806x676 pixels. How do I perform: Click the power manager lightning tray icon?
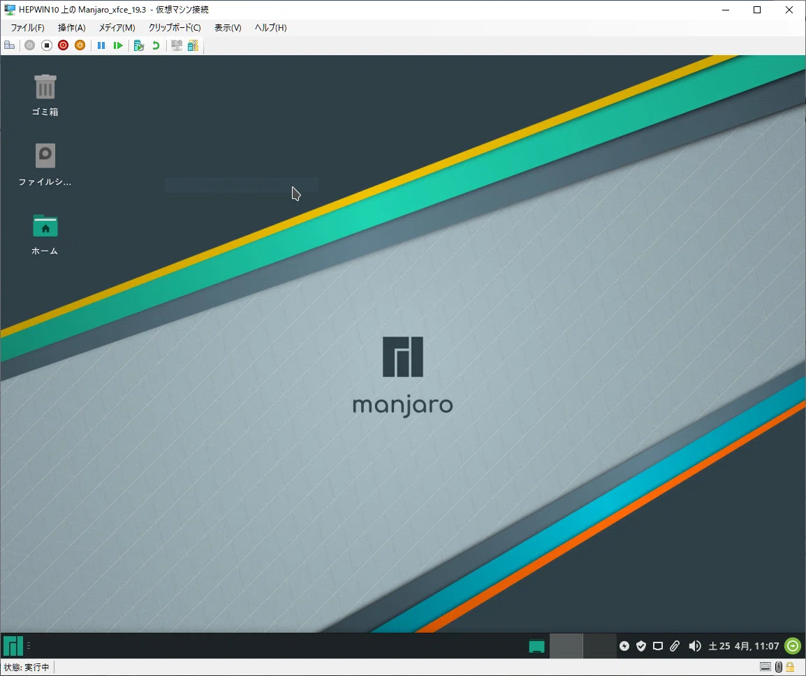pyautogui.click(x=624, y=646)
